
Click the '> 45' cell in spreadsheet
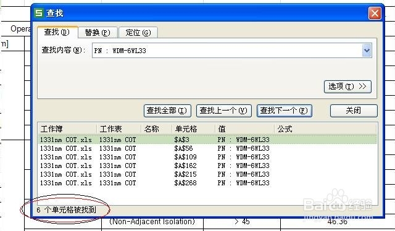[x=242, y=222]
